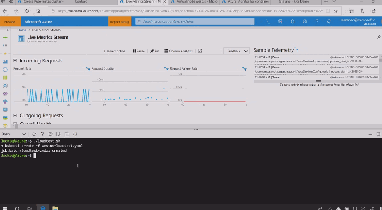The image size is (382, 210).
Task: Select the 11:07:34 AM Export.node event
Action: [x=316, y=60]
